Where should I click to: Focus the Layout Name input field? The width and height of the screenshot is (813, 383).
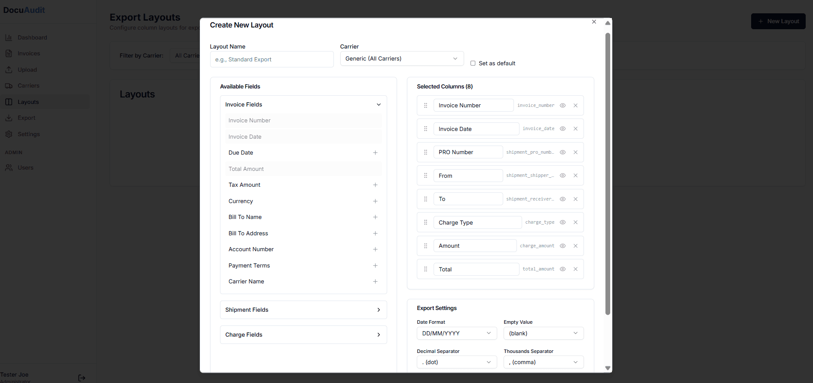[x=272, y=60]
